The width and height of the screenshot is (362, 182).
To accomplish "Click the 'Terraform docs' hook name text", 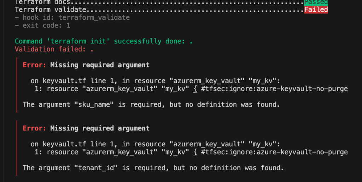I will [42, 2].
